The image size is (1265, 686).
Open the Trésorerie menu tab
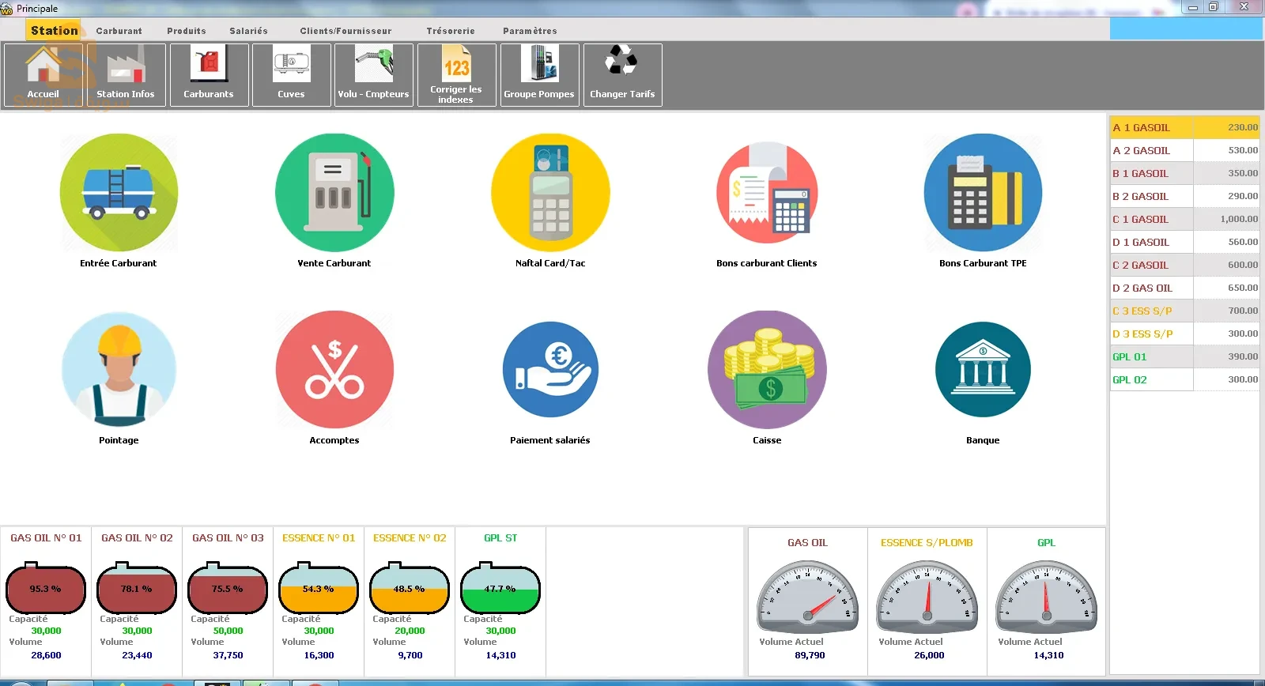coord(451,31)
